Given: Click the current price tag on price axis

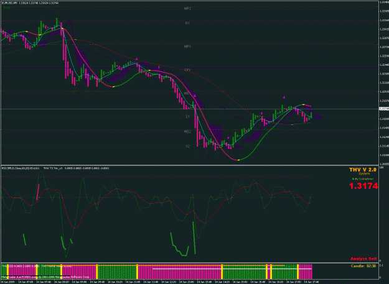Looking at the screenshot, I should pos(384,109).
